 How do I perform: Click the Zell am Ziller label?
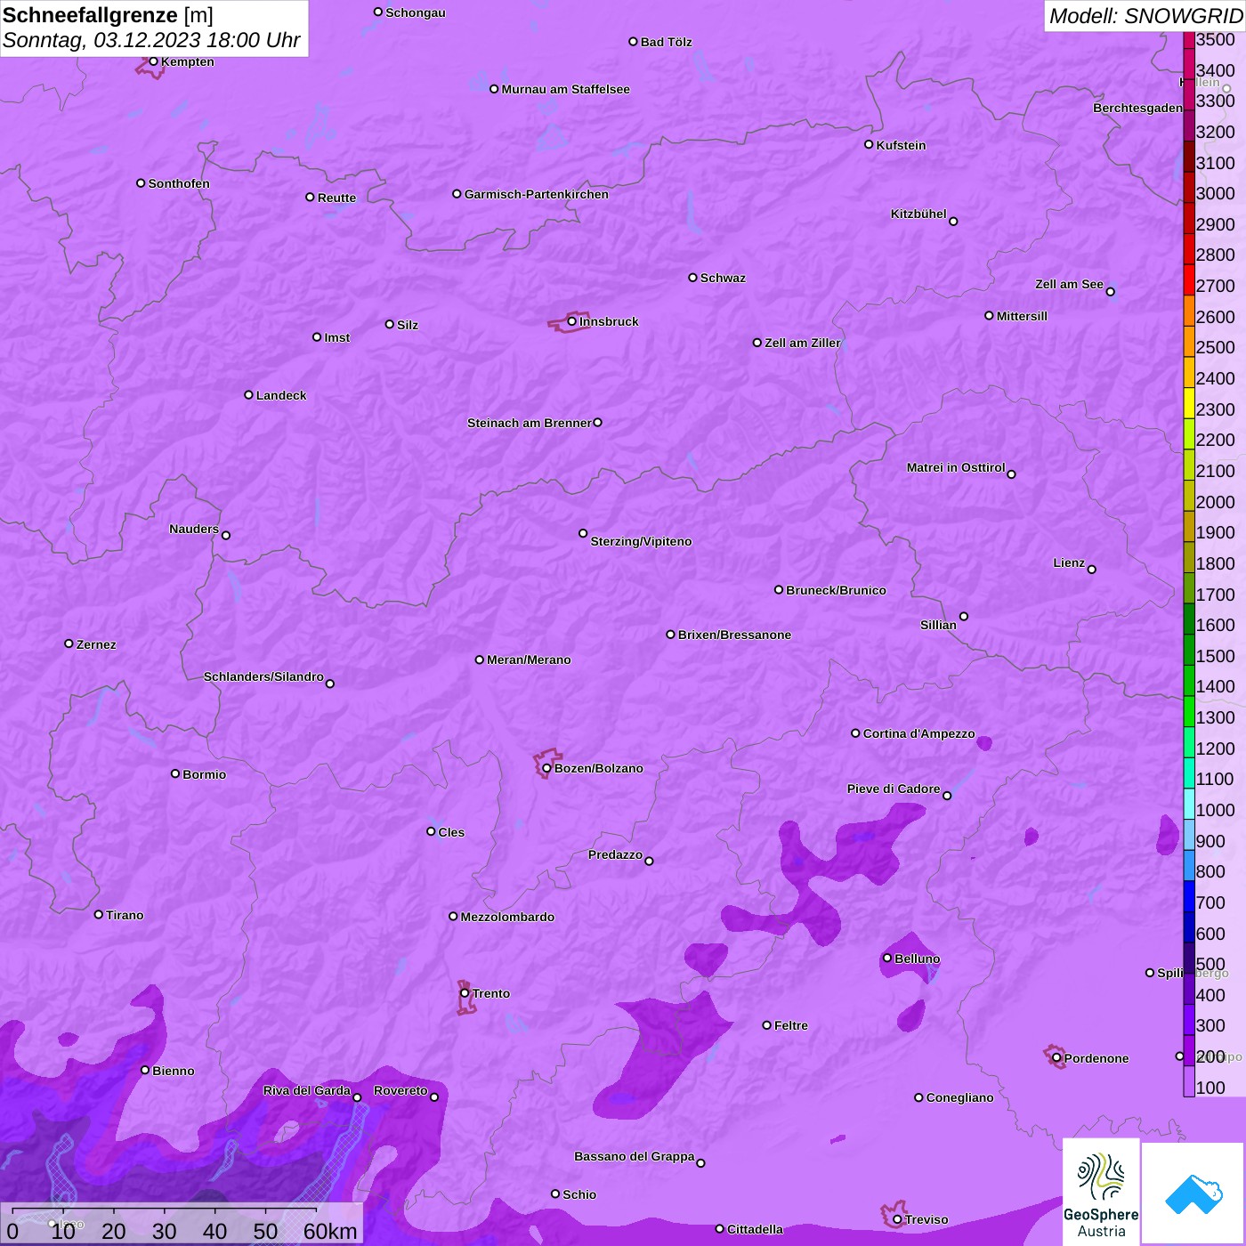click(x=802, y=343)
